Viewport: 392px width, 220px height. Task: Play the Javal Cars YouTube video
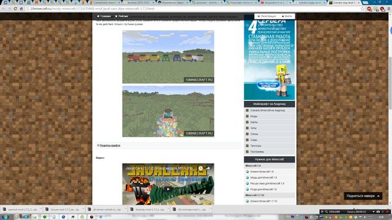click(168, 189)
